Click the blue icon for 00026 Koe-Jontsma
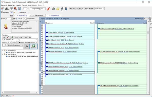Image resolution: width=152 pixels, height=97 pixels. click(99, 86)
